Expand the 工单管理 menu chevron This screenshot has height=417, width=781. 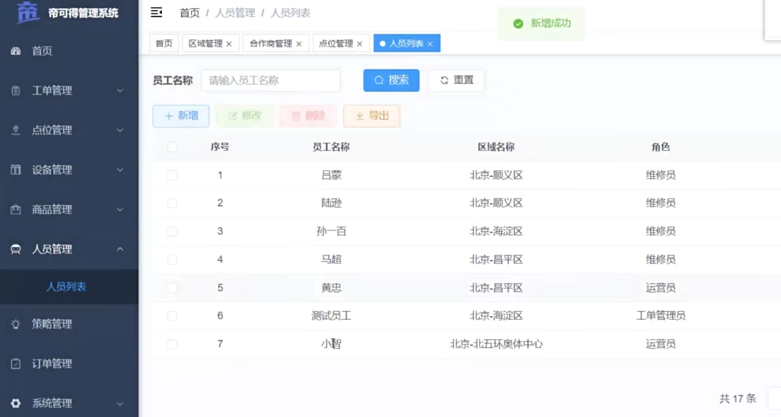click(120, 91)
